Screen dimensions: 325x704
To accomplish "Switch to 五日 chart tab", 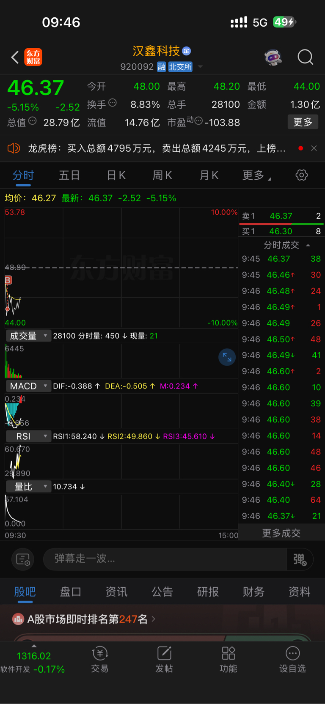I will pyautogui.click(x=69, y=175).
